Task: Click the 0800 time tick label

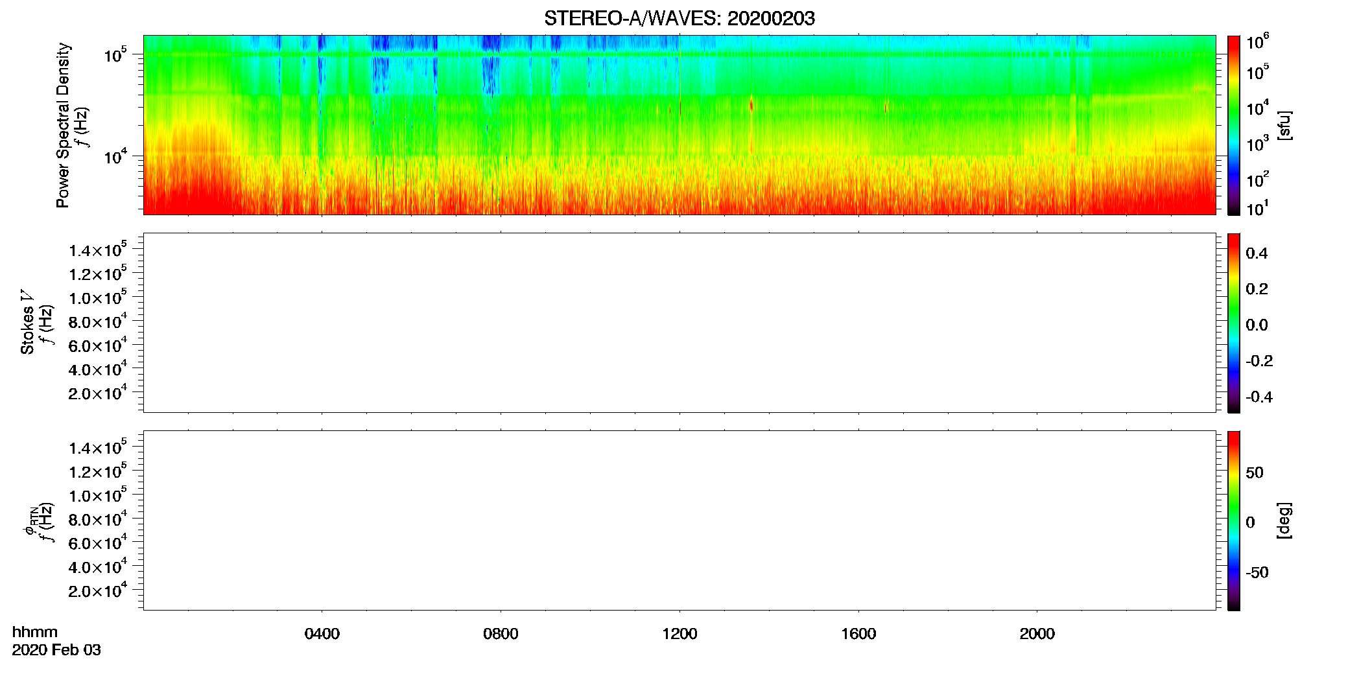Action: (501, 634)
